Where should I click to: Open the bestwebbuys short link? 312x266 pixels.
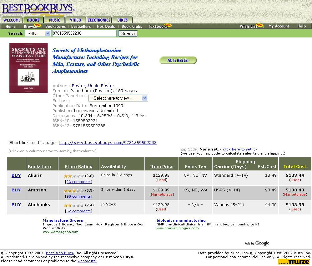coord(108,143)
